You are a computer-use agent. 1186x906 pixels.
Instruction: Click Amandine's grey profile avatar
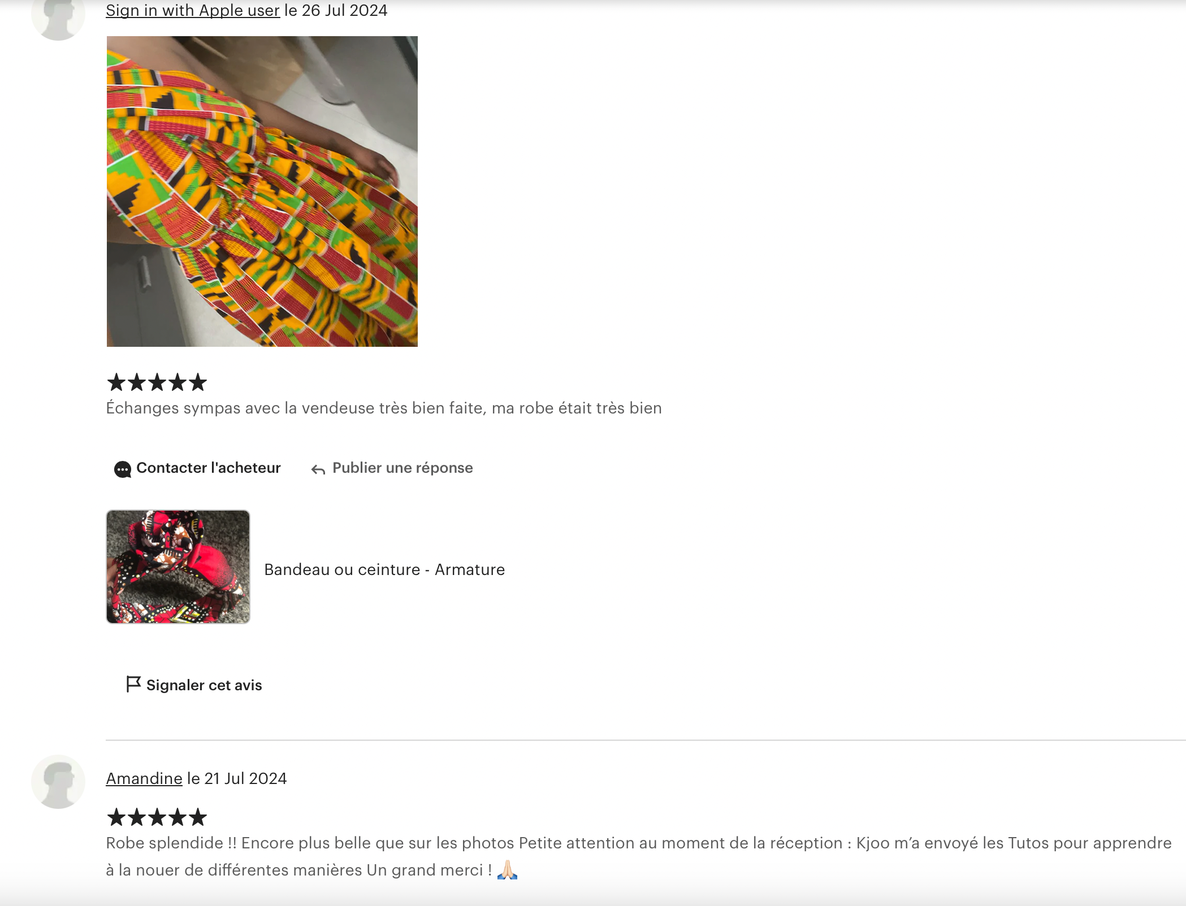(58, 782)
